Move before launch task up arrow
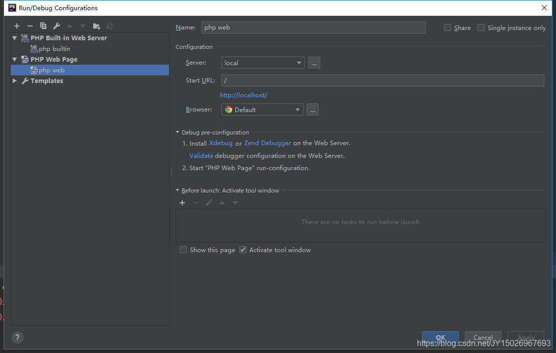 point(222,203)
